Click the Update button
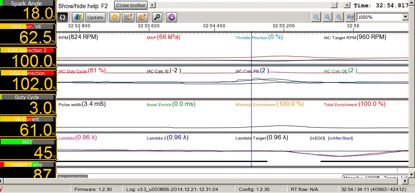The width and height of the screenshot is (415, 193). [x=95, y=18]
